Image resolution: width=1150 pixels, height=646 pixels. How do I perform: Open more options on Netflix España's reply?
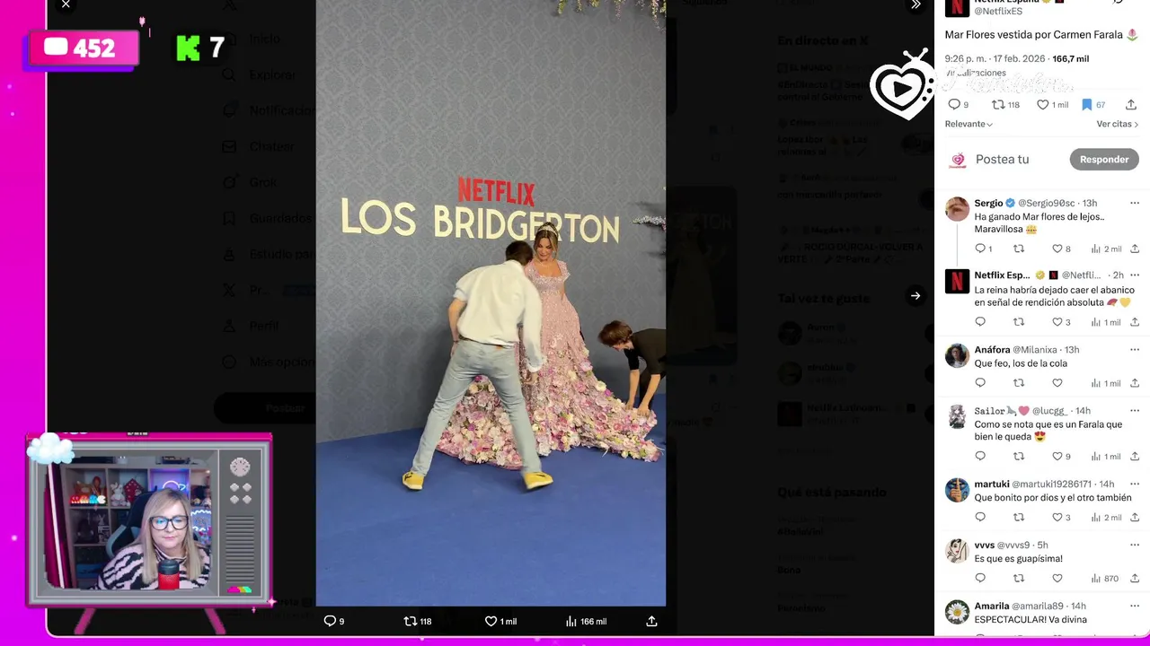(1134, 275)
